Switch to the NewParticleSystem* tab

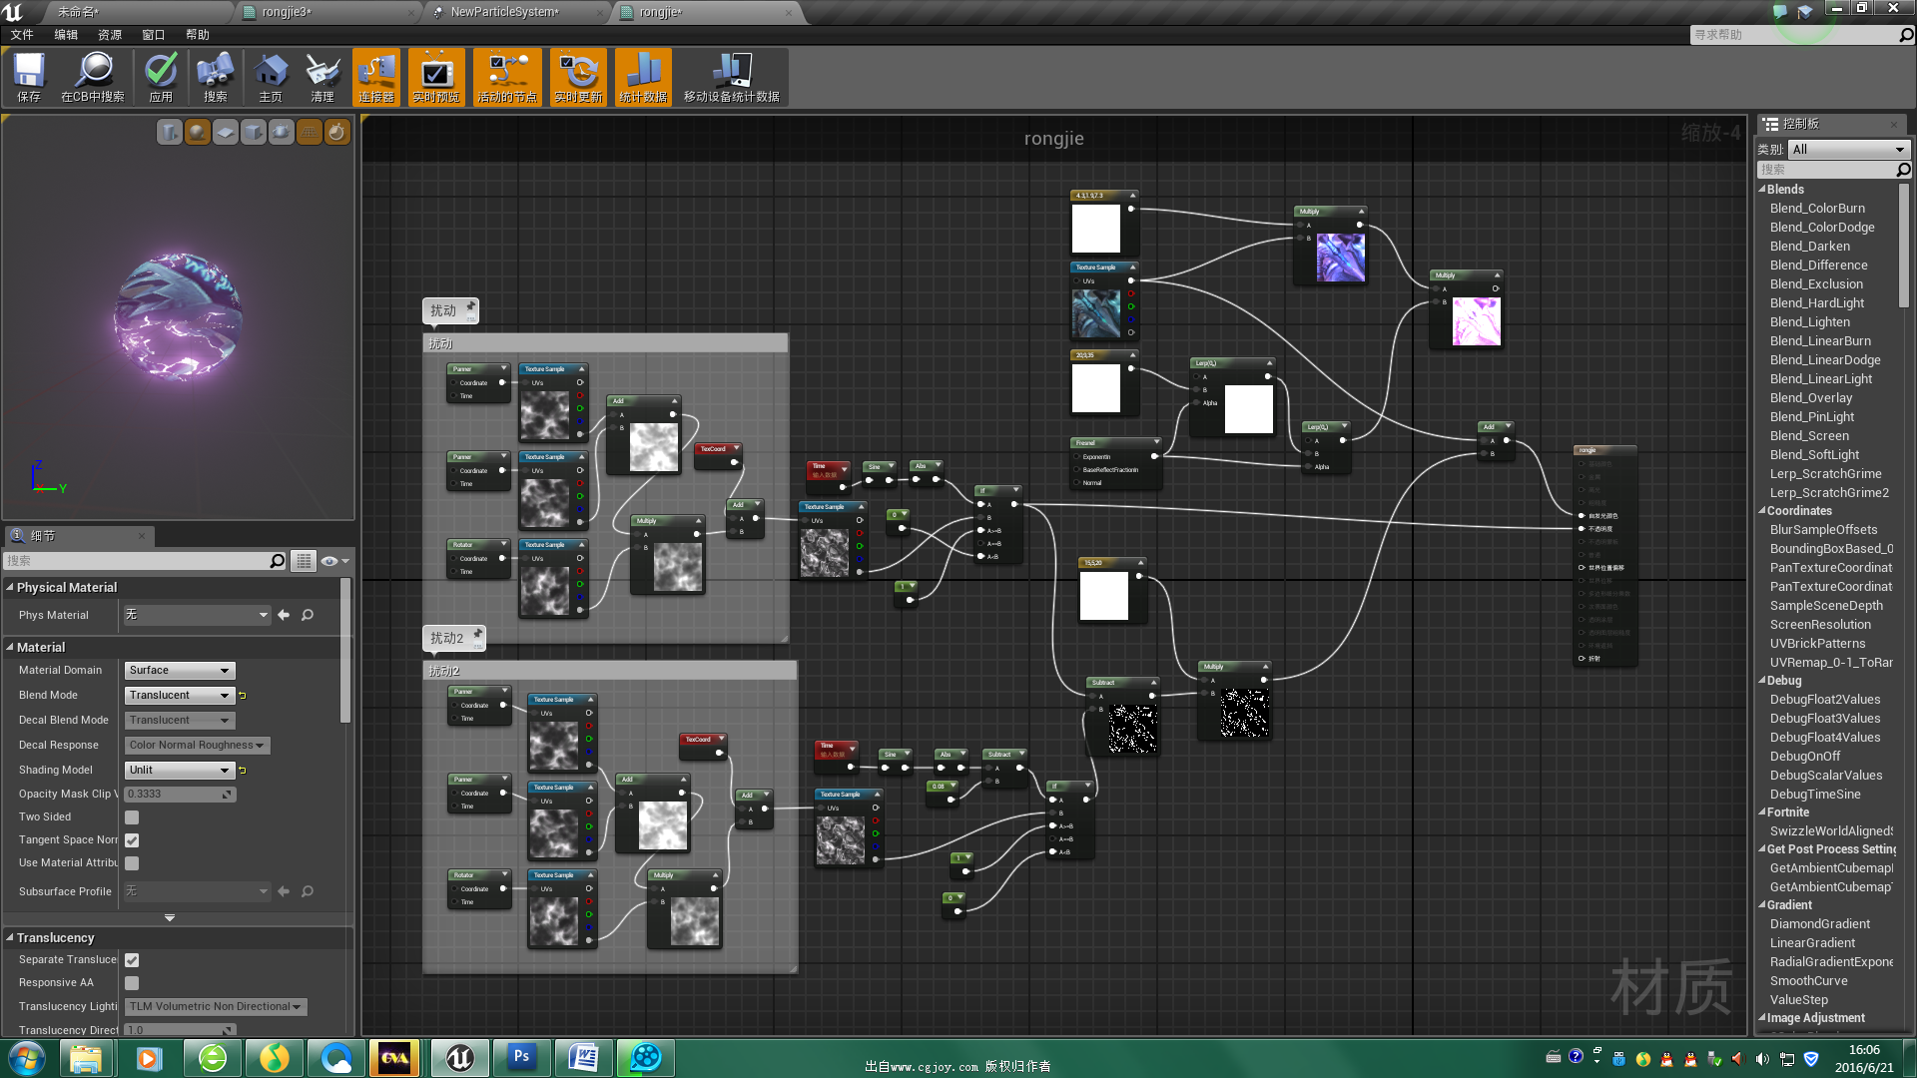(x=517, y=12)
